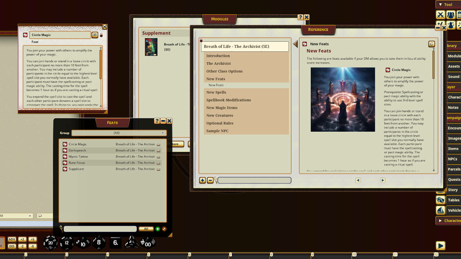The width and height of the screenshot is (461, 259).
Task: Click the magnifying glass in the Feats window
Action: [61, 228]
